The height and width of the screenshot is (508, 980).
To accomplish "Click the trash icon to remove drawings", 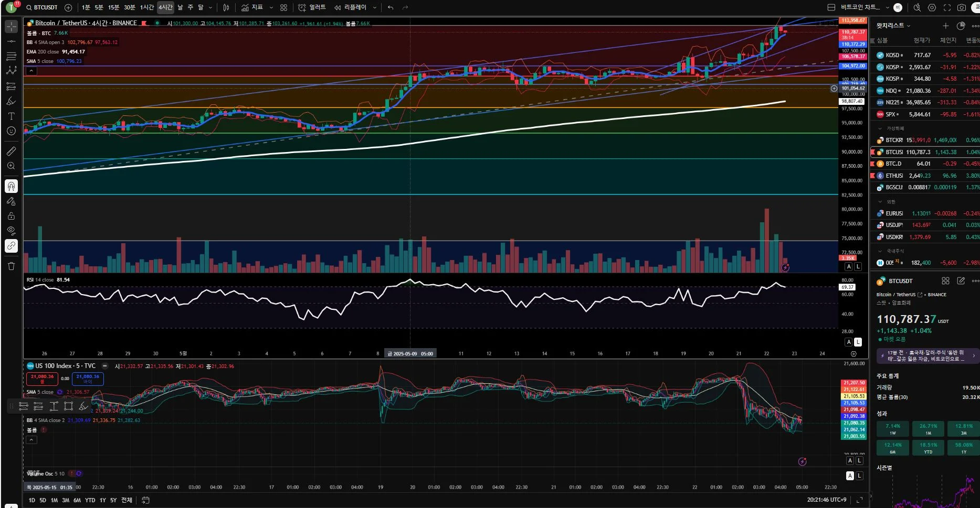I will pyautogui.click(x=11, y=266).
